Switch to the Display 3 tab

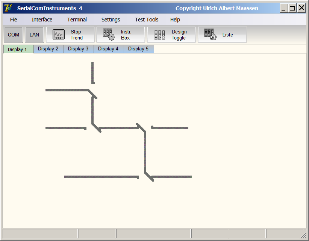point(79,49)
